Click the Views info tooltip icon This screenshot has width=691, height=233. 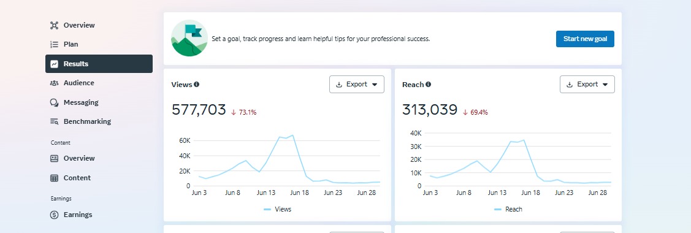pyautogui.click(x=197, y=84)
